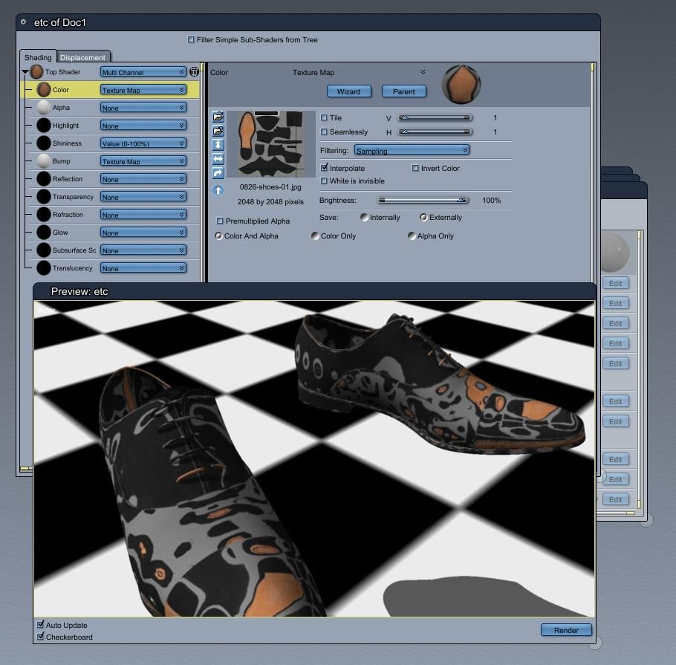This screenshot has width=676, height=665.
Task: Open the Shininess Value (0-100%) dropdown
Action: [x=143, y=143]
